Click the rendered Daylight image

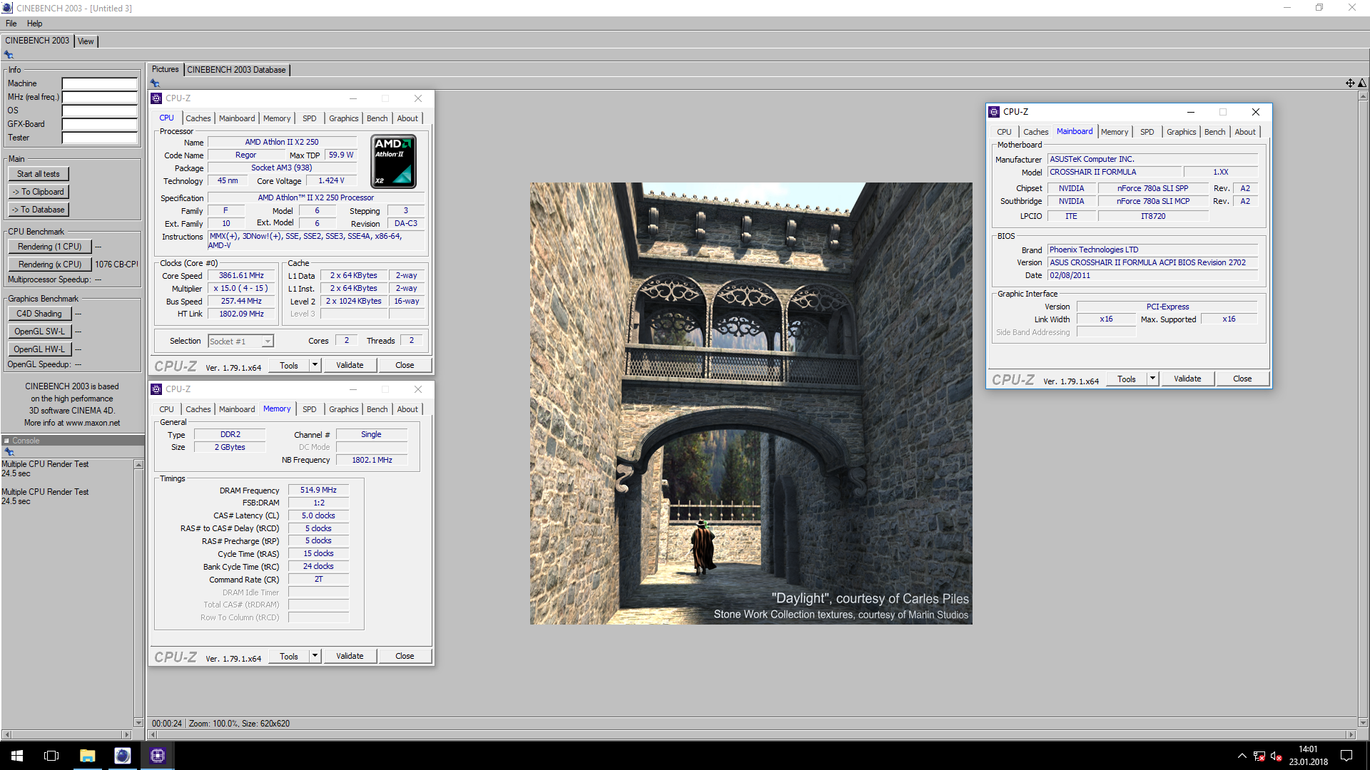point(751,404)
